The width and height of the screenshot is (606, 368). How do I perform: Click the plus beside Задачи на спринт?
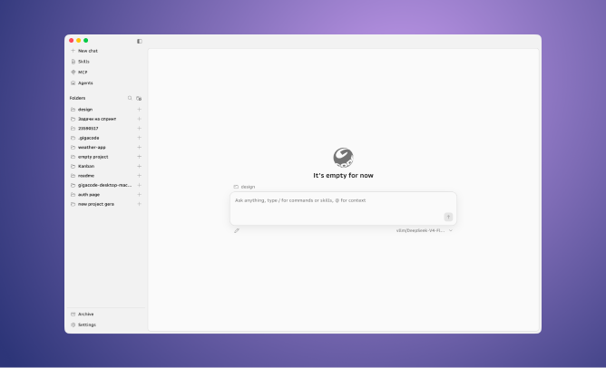(x=139, y=119)
